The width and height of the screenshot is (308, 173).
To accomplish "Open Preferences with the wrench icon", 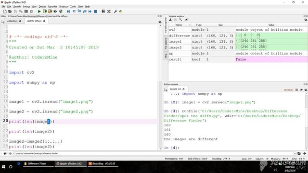I will point(115,12).
